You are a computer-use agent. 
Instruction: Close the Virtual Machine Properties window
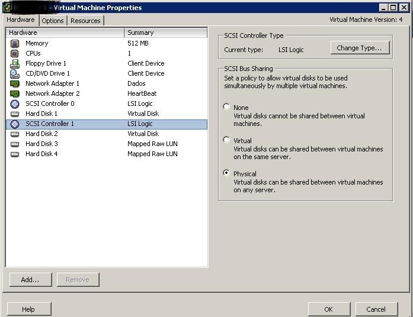(404, 8)
